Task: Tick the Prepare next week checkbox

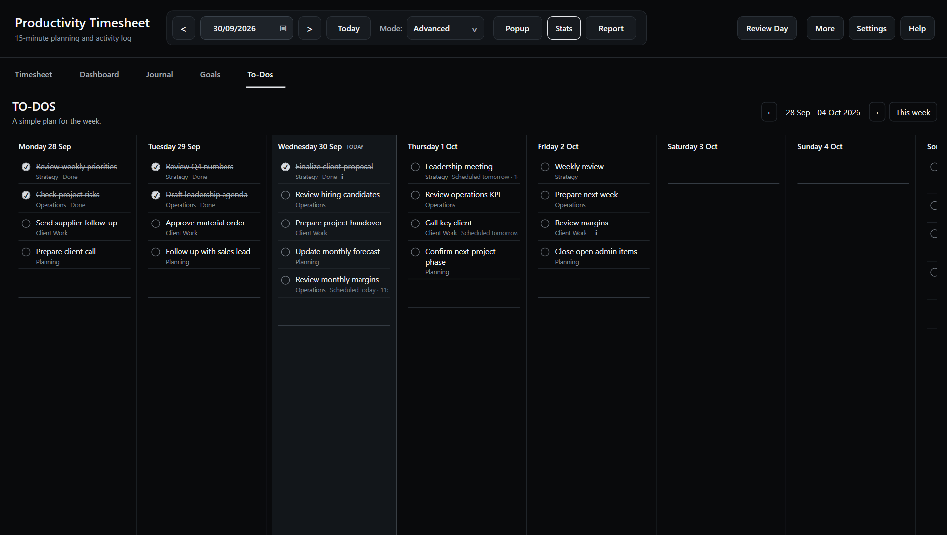Action: 545,195
